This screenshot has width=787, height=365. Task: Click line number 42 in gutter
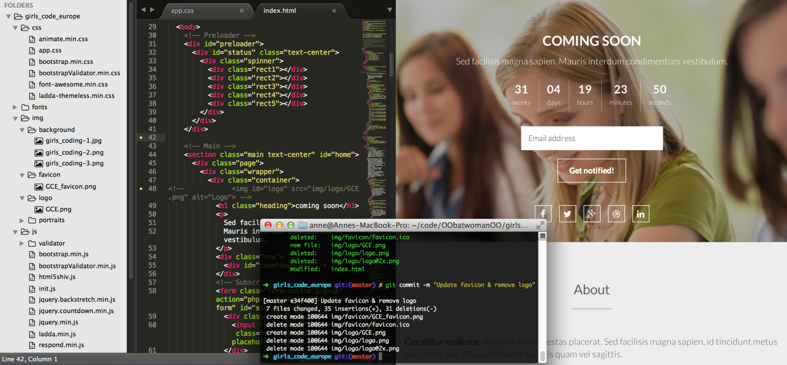[x=152, y=138]
